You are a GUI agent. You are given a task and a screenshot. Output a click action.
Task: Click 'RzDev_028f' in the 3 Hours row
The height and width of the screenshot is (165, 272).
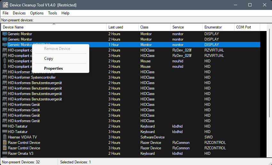tap(182, 56)
